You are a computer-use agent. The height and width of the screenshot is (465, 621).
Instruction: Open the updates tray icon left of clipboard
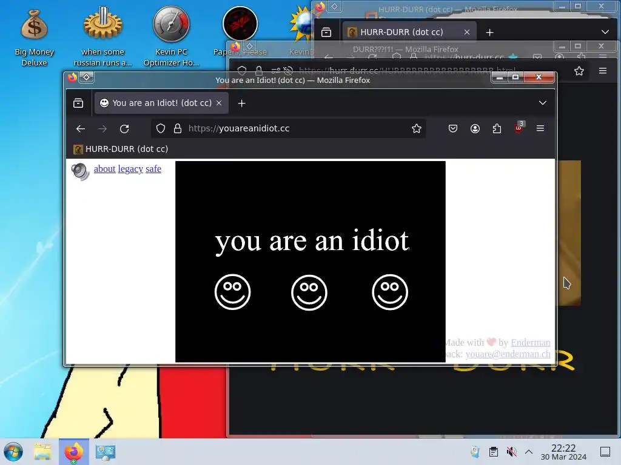(475, 452)
